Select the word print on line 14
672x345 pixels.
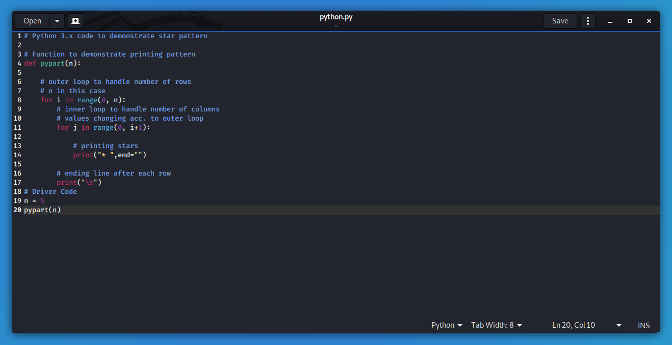pos(83,155)
